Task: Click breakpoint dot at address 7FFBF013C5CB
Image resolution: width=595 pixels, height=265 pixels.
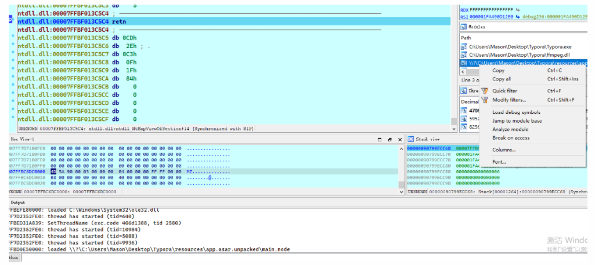Action: click(13, 86)
